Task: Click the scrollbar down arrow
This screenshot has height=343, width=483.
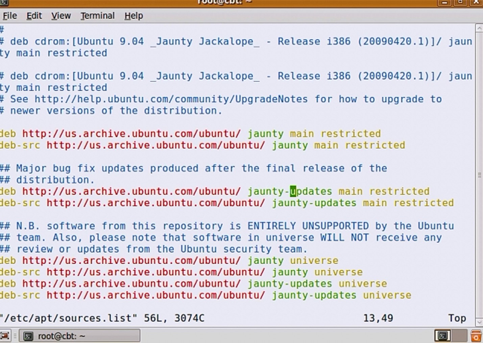Action: pos(479,321)
